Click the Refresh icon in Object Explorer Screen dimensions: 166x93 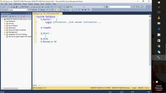pos(21,16)
